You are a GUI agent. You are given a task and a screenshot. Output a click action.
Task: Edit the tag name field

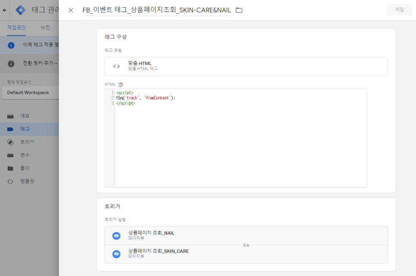pos(156,10)
